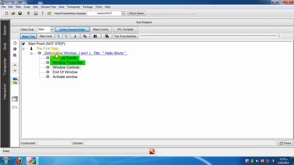Open the Edit menu
294x165 pixels.
pyautogui.click(x=11, y=7)
